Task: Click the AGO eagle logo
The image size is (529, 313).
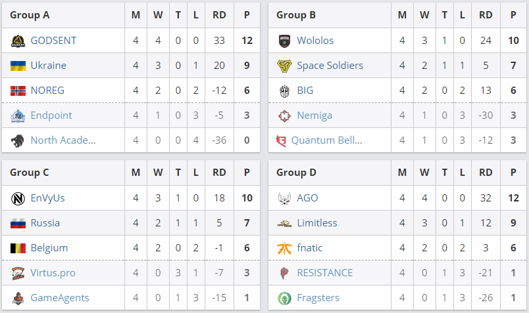Action: pyautogui.click(x=284, y=198)
